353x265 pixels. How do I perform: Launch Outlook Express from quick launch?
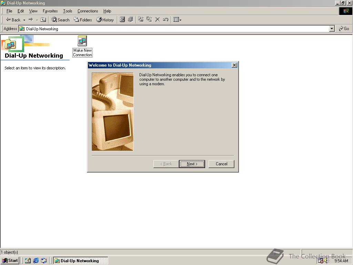click(x=44, y=261)
